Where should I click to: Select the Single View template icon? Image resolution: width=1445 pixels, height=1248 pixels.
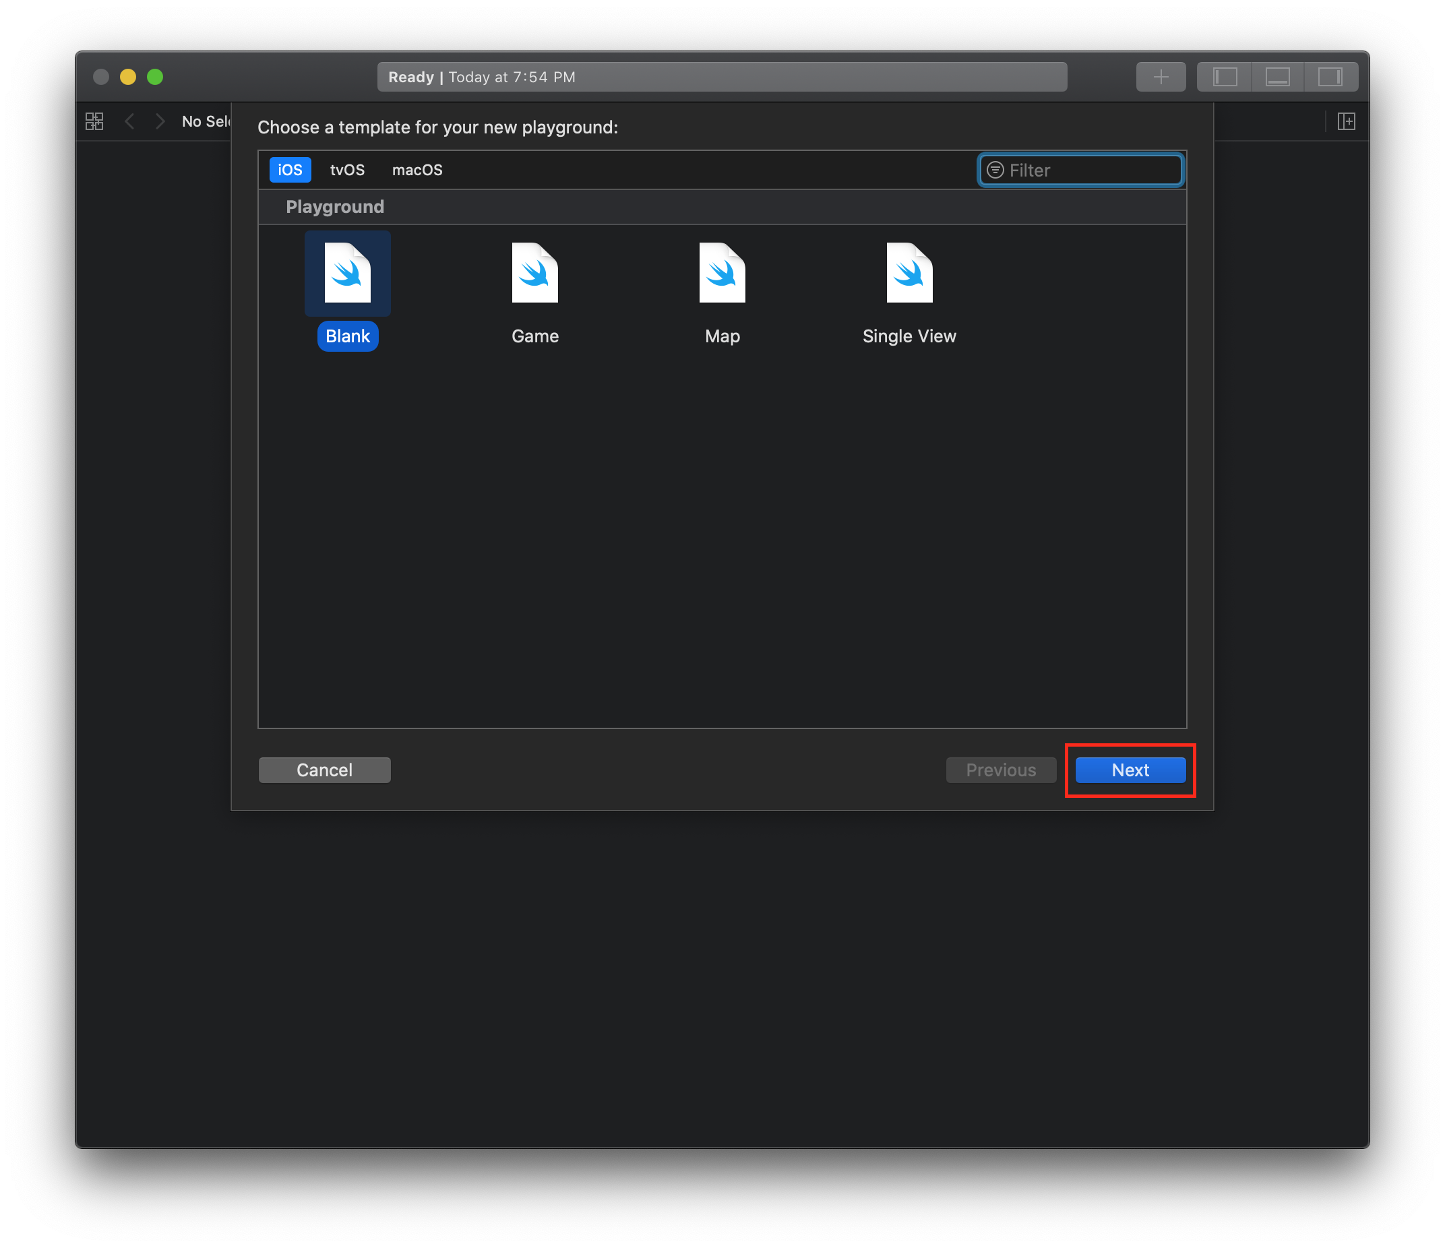coord(909,274)
